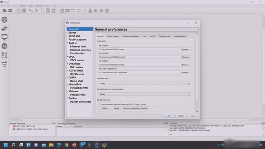Click the Take screenshot camera icon

107,11
